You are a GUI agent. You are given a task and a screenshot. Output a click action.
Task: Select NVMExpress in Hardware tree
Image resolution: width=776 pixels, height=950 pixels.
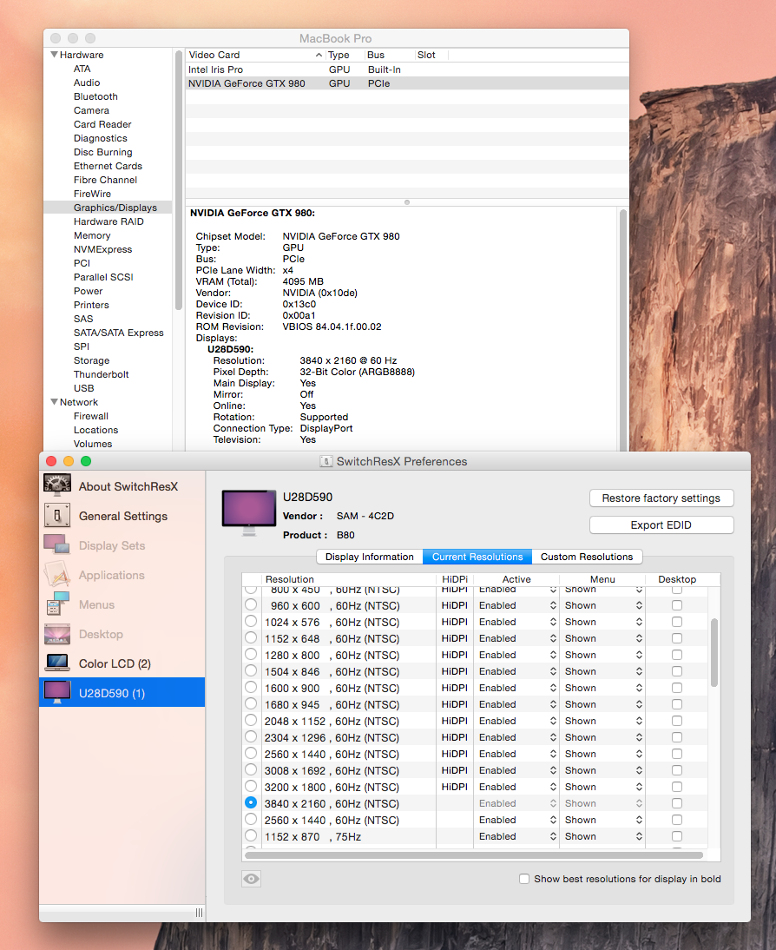pyautogui.click(x=103, y=249)
